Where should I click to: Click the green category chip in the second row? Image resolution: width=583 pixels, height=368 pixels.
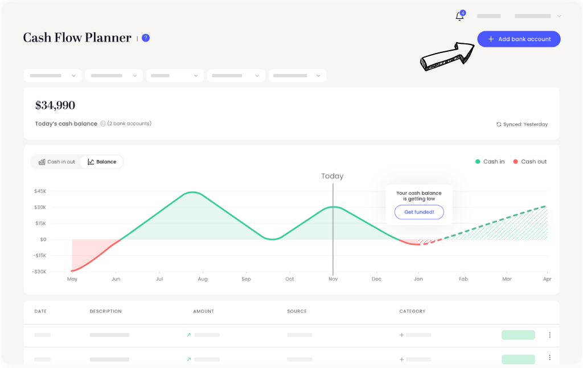coord(518,359)
